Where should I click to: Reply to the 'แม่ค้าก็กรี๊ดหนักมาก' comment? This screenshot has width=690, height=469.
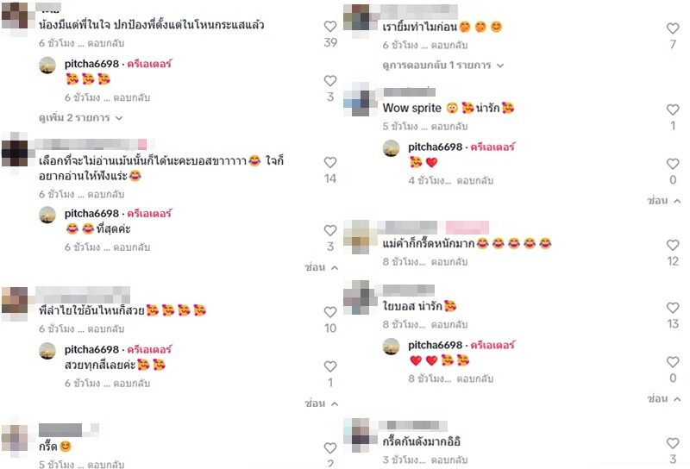448,262
